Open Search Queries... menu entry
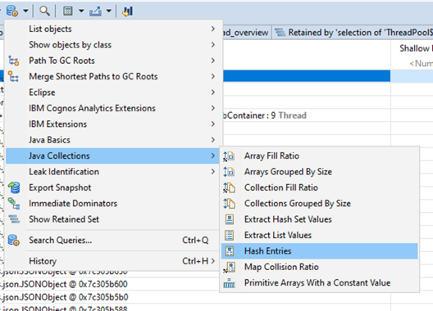Screen dimensions: 433x311 (112, 240)
